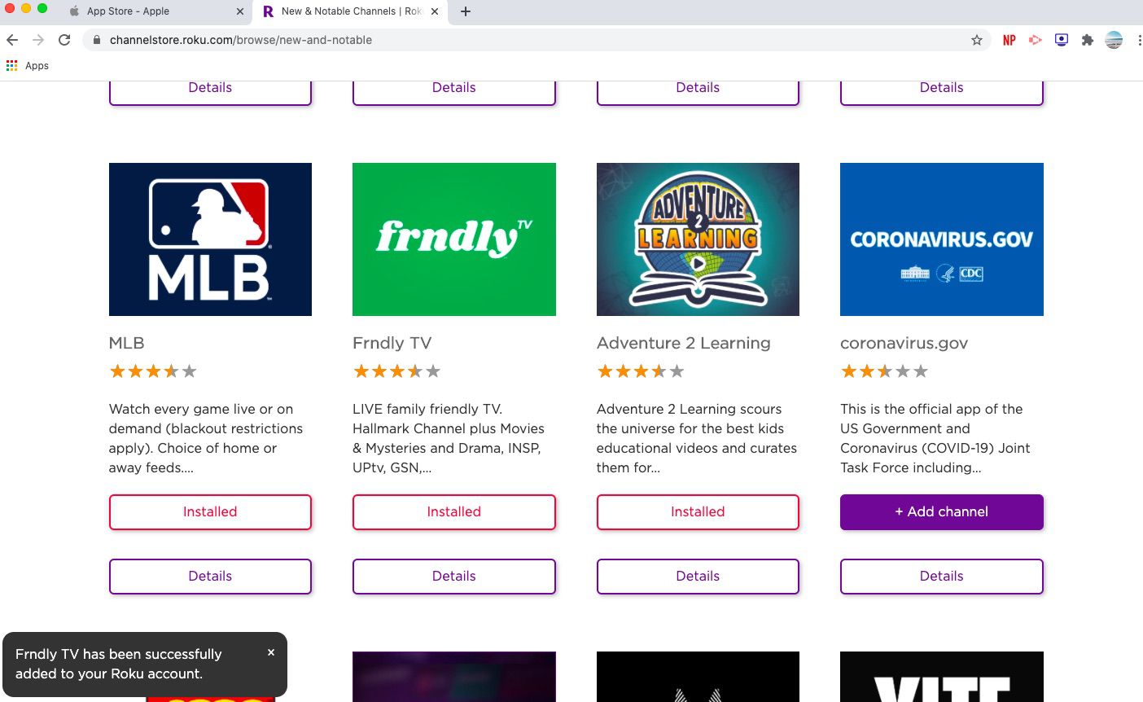Image resolution: width=1143 pixels, height=702 pixels.
Task: View Details for Frndly TV
Action: click(454, 577)
